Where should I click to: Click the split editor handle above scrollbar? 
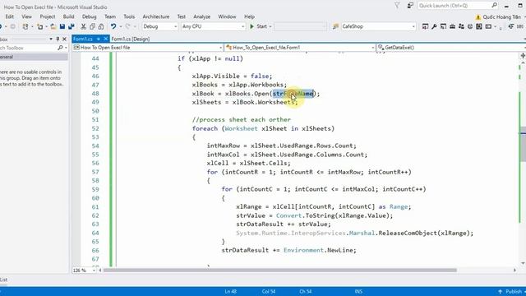point(523,55)
